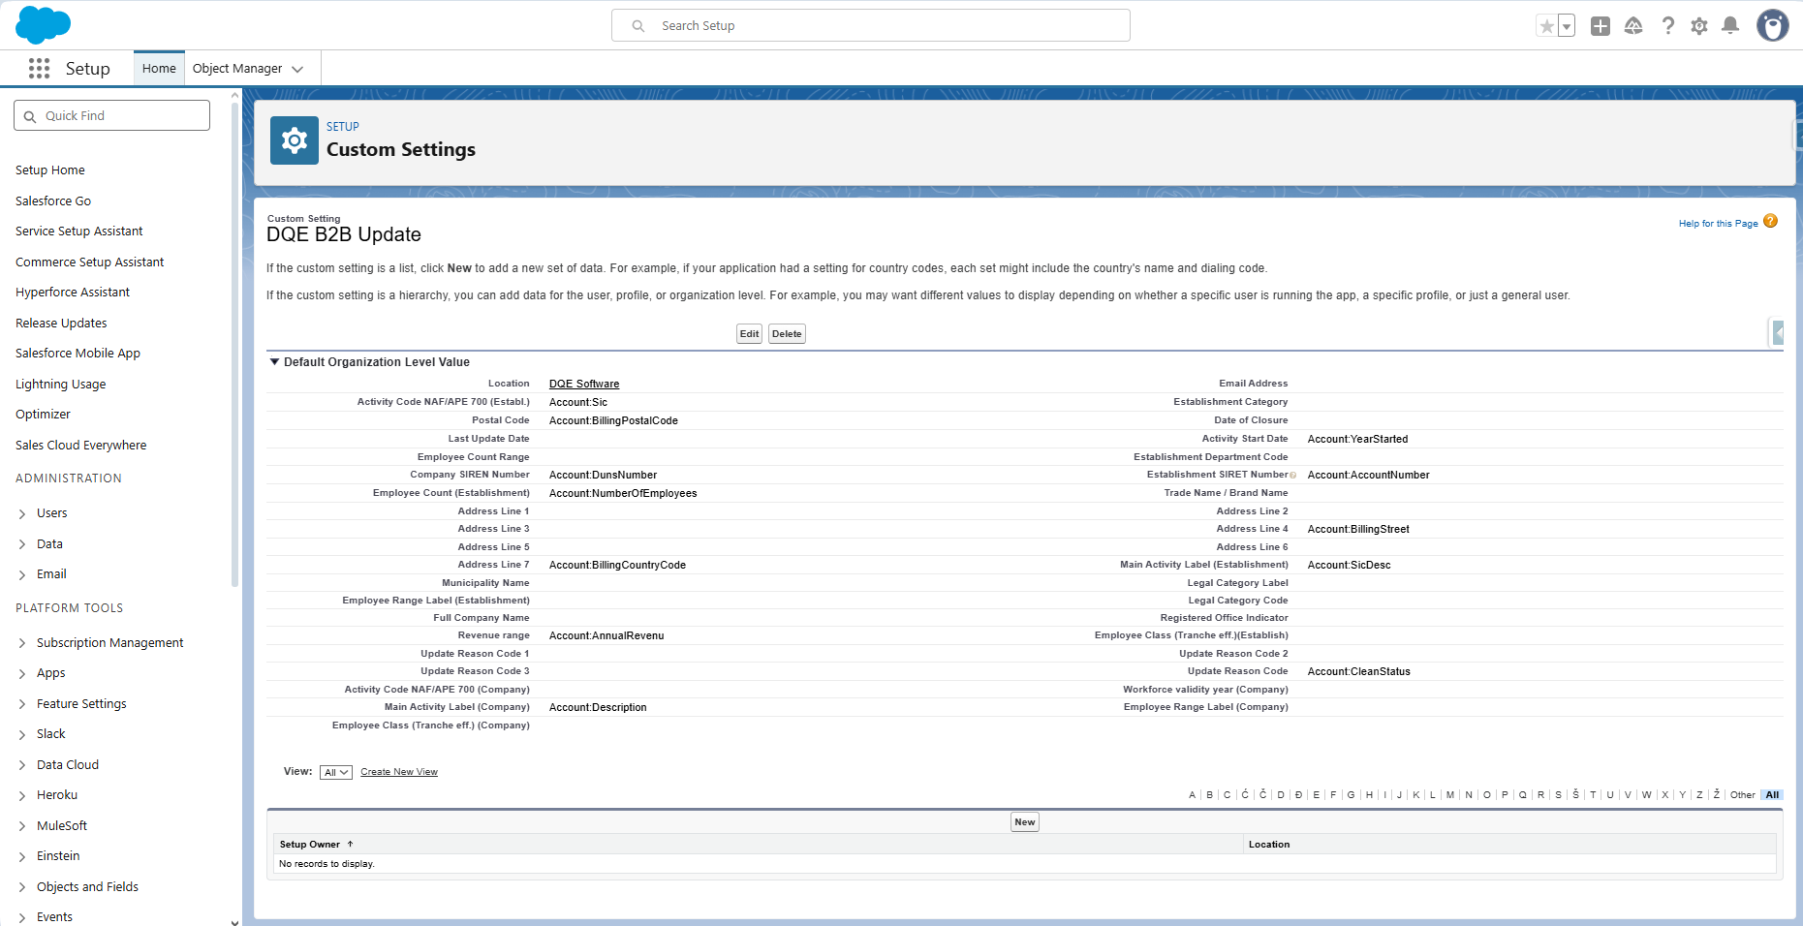This screenshot has height=926, width=1803.
Task: Click the Custom Settings gear icon
Action: click(x=295, y=140)
